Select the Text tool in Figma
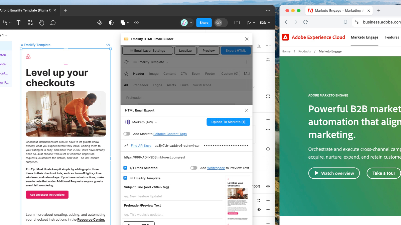The image size is (401, 225). point(18,23)
